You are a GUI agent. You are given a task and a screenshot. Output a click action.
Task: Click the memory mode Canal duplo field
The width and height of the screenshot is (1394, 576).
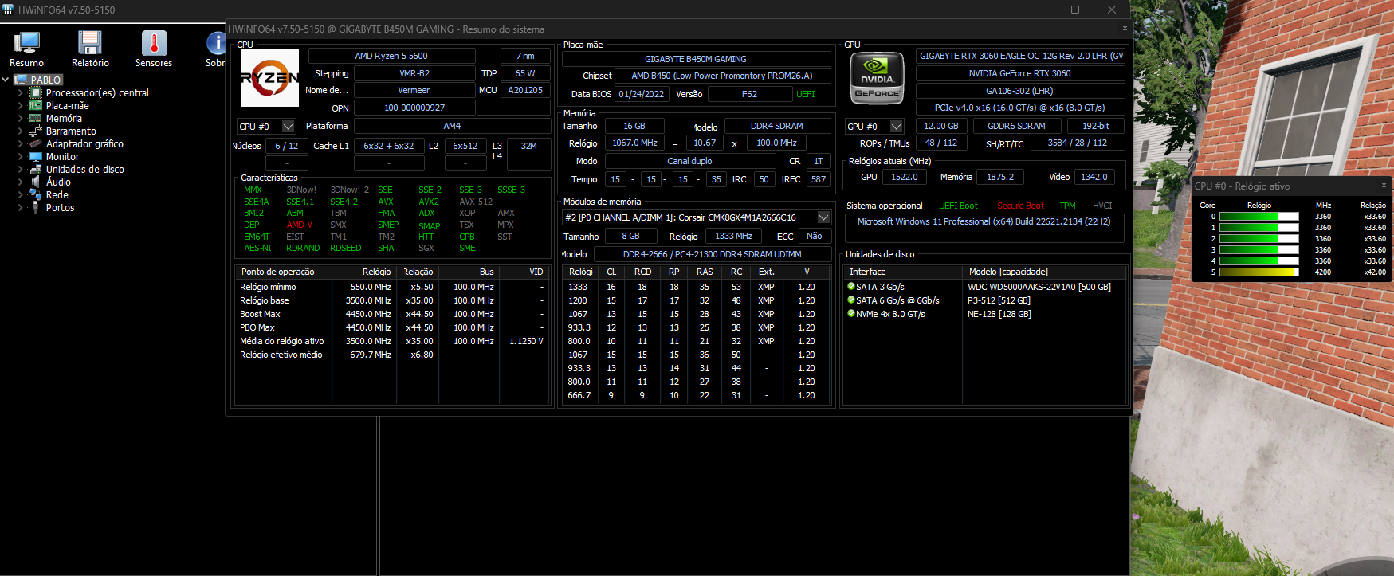(x=689, y=161)
